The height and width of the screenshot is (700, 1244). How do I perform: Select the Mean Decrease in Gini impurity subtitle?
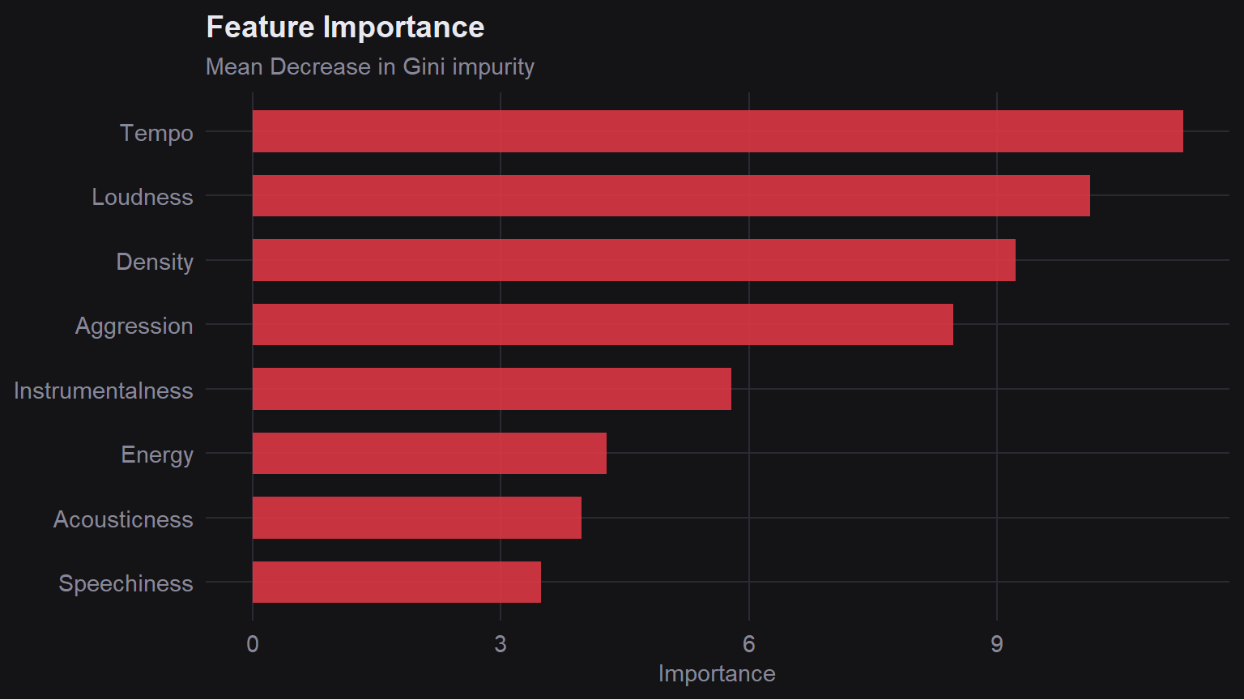[x=370, y=66]
